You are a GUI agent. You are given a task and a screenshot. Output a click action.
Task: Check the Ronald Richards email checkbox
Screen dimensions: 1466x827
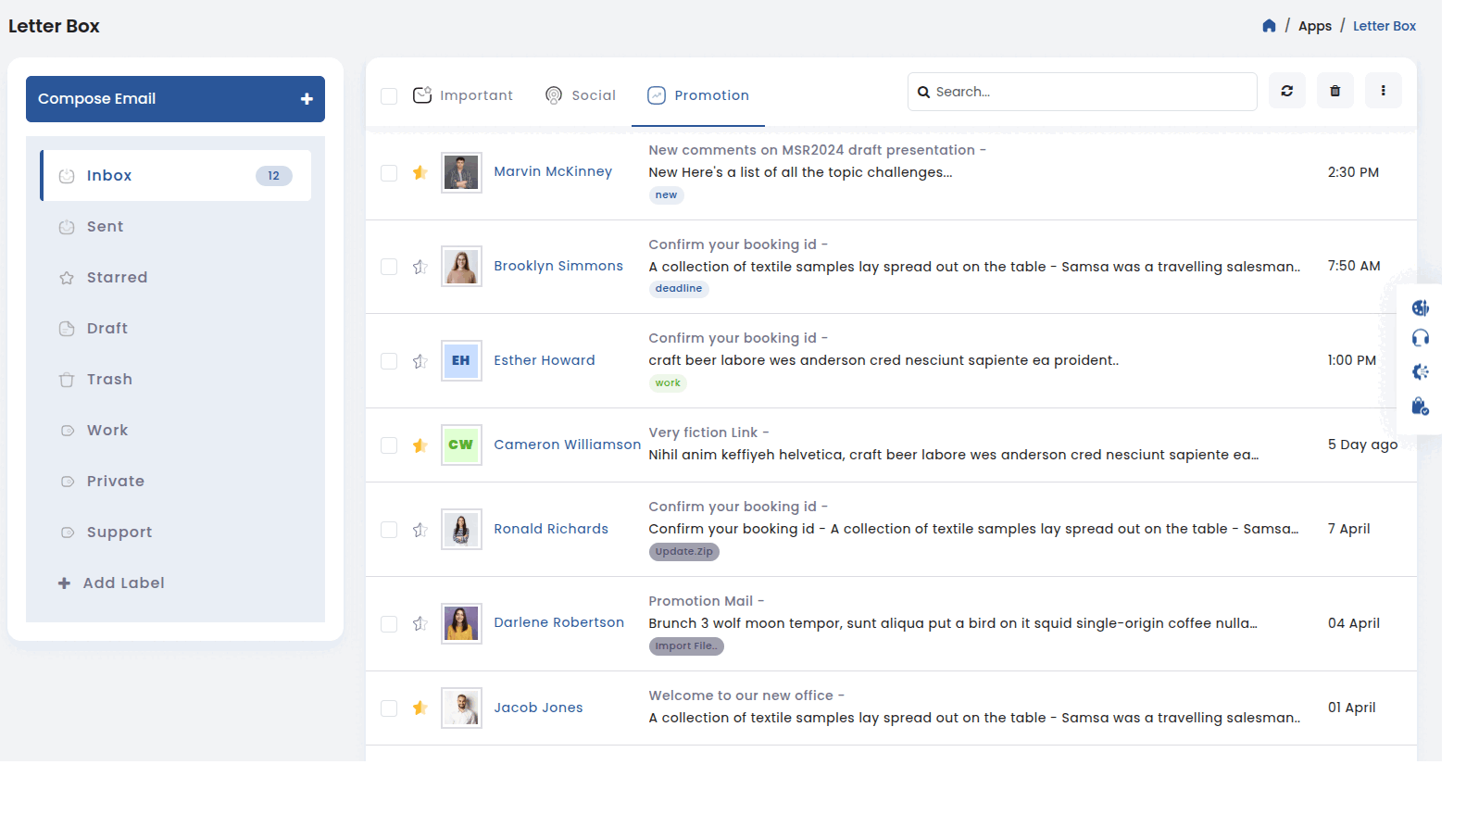(x=389, y=530)
